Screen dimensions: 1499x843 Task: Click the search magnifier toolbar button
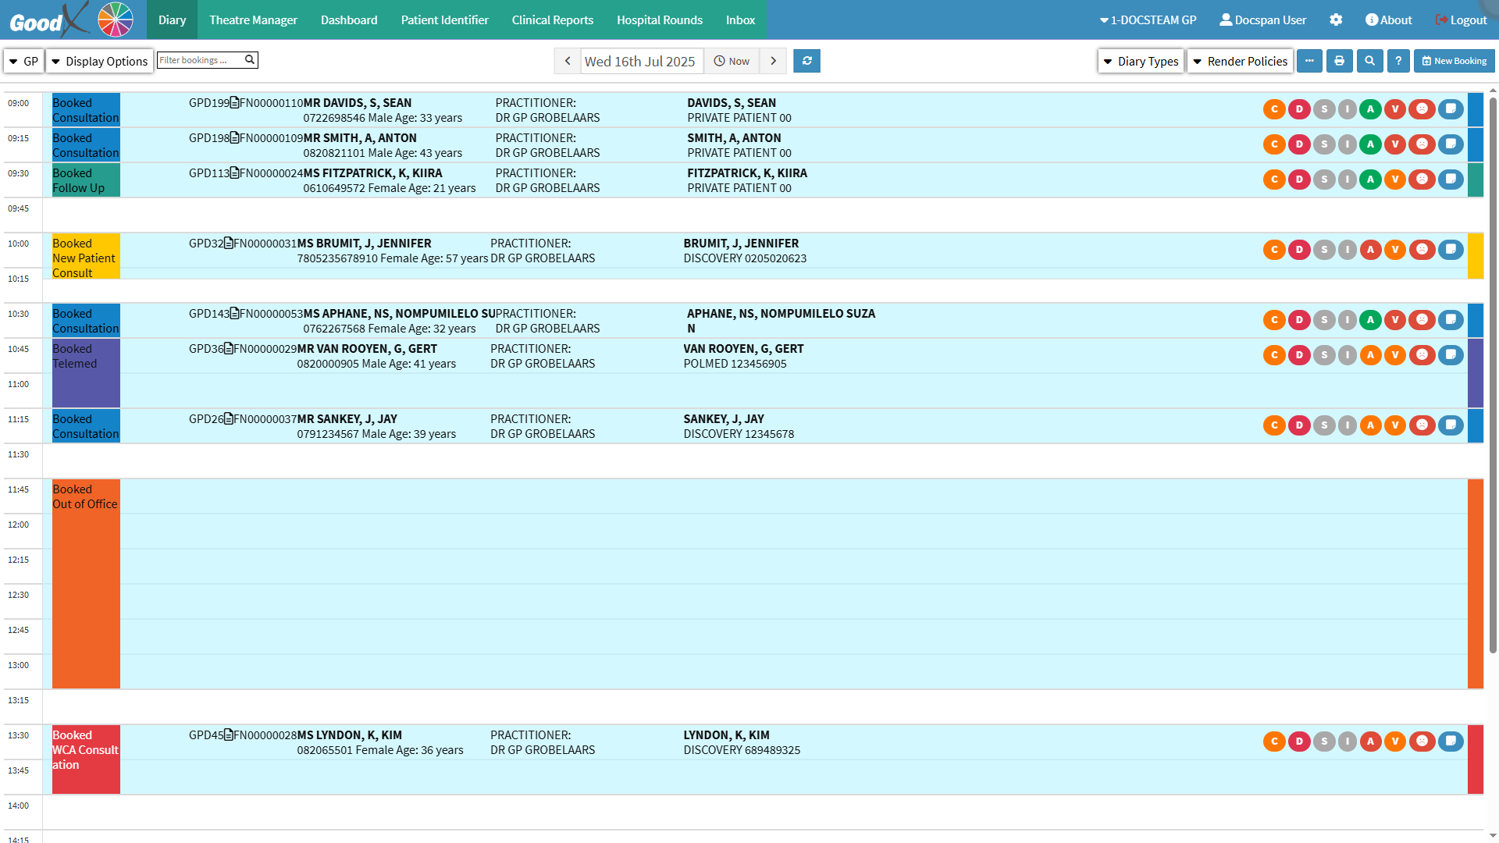click(x=1369, y=61)
